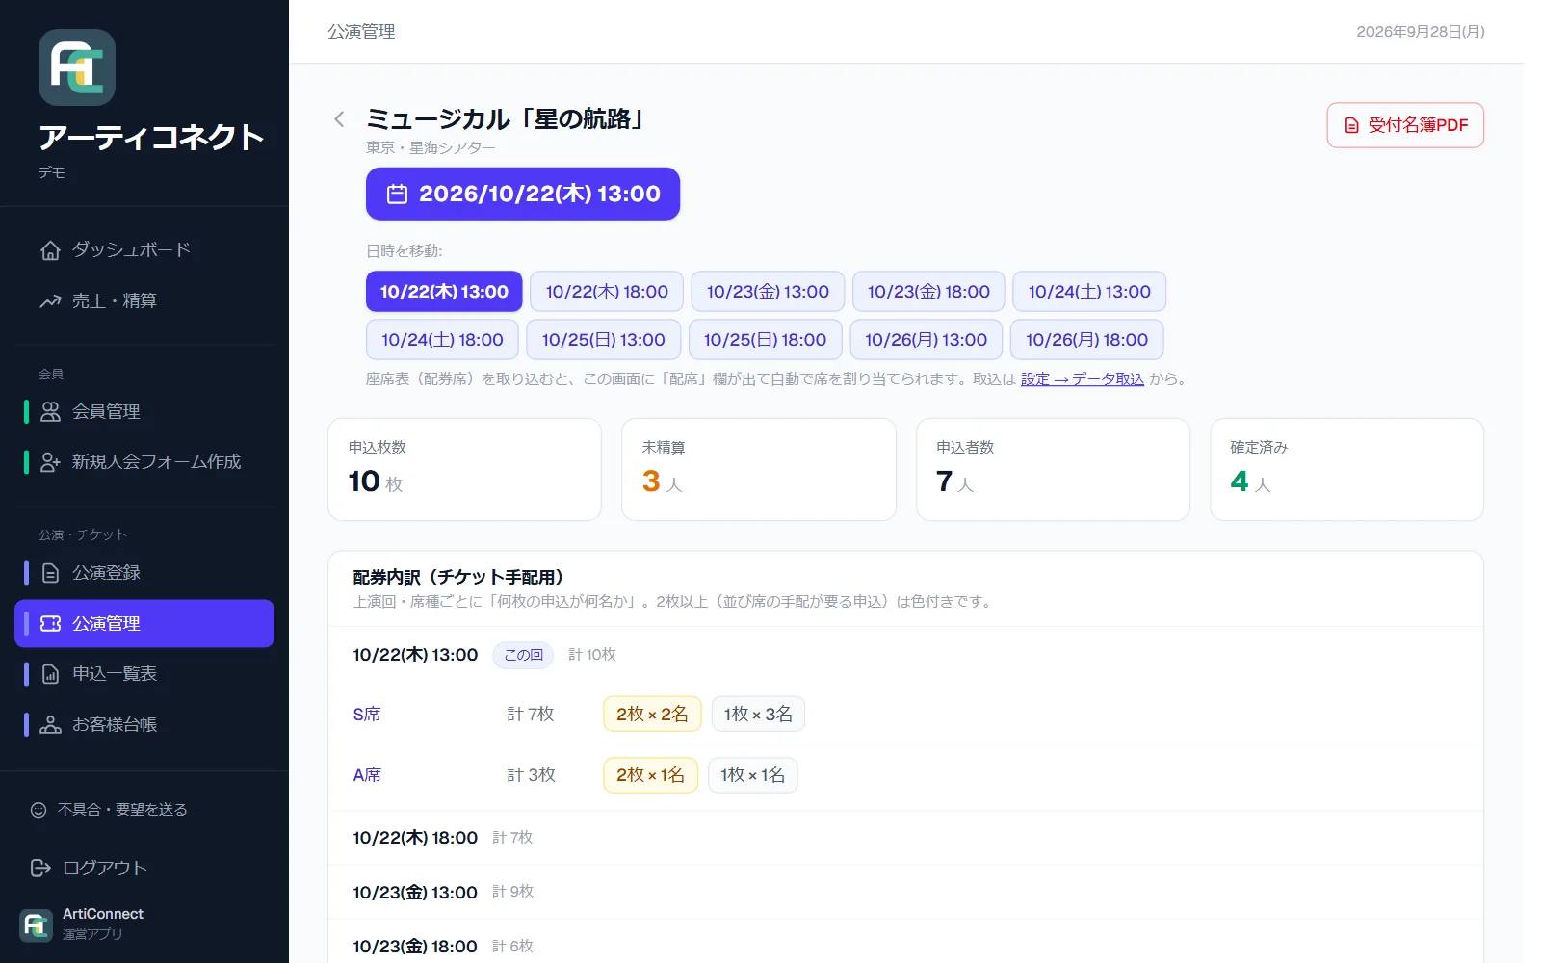Click the S席 1枚×3名 chip
Viewport: 1541px width, 963px height.
[758, 715]
